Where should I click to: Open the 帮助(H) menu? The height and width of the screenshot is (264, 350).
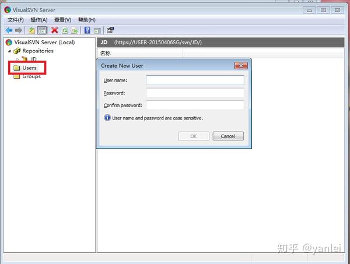(87, 20)
